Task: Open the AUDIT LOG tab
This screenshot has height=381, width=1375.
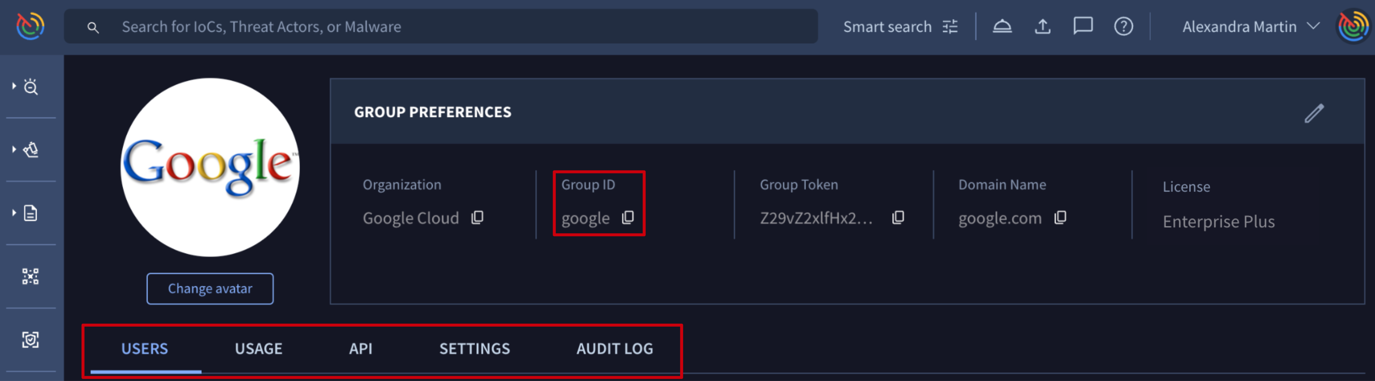Action: point(614,348)
